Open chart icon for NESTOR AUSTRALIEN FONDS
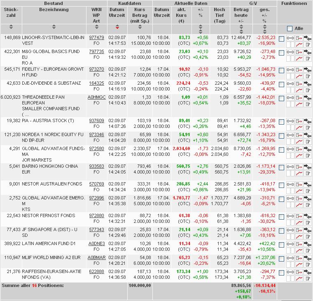313x301 pixels. coord(299,191)
